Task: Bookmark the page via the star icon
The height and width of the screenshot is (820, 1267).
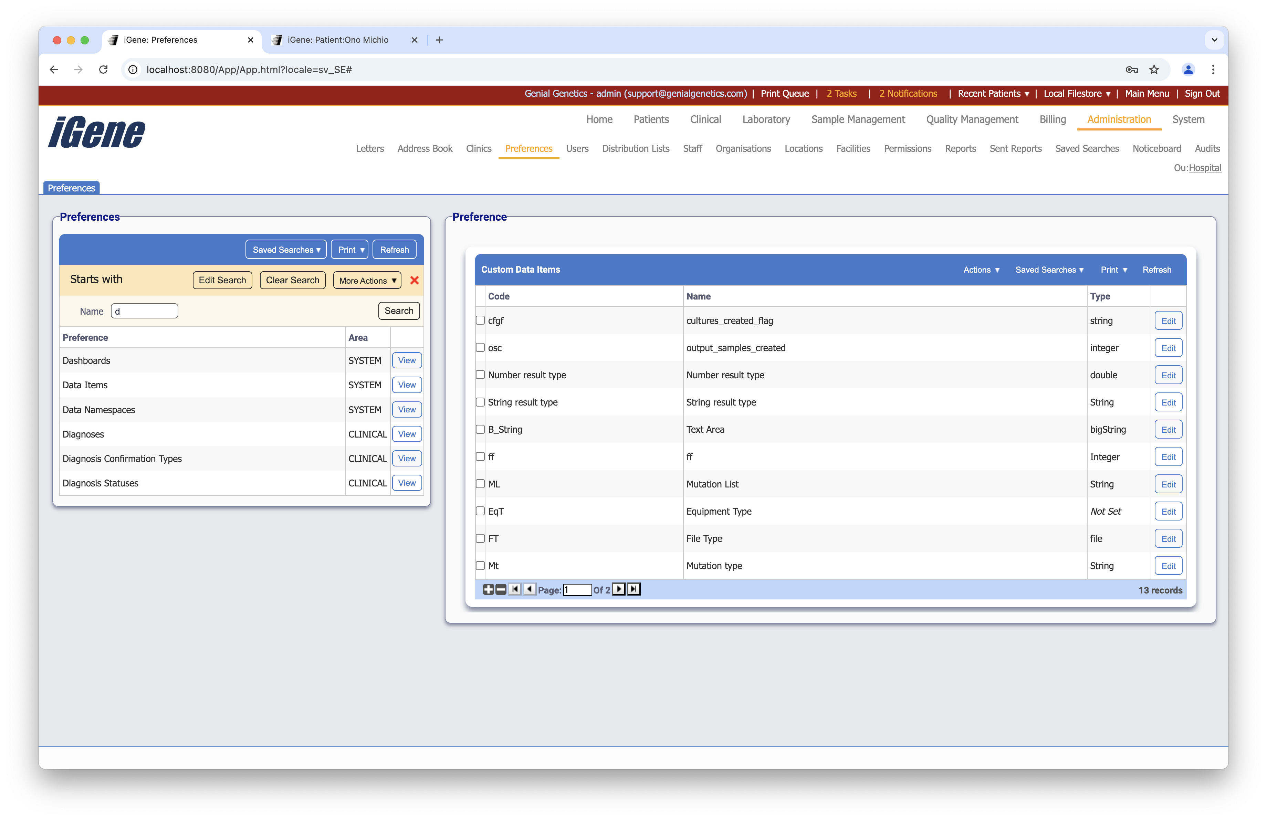Action: click(1154, 70)
